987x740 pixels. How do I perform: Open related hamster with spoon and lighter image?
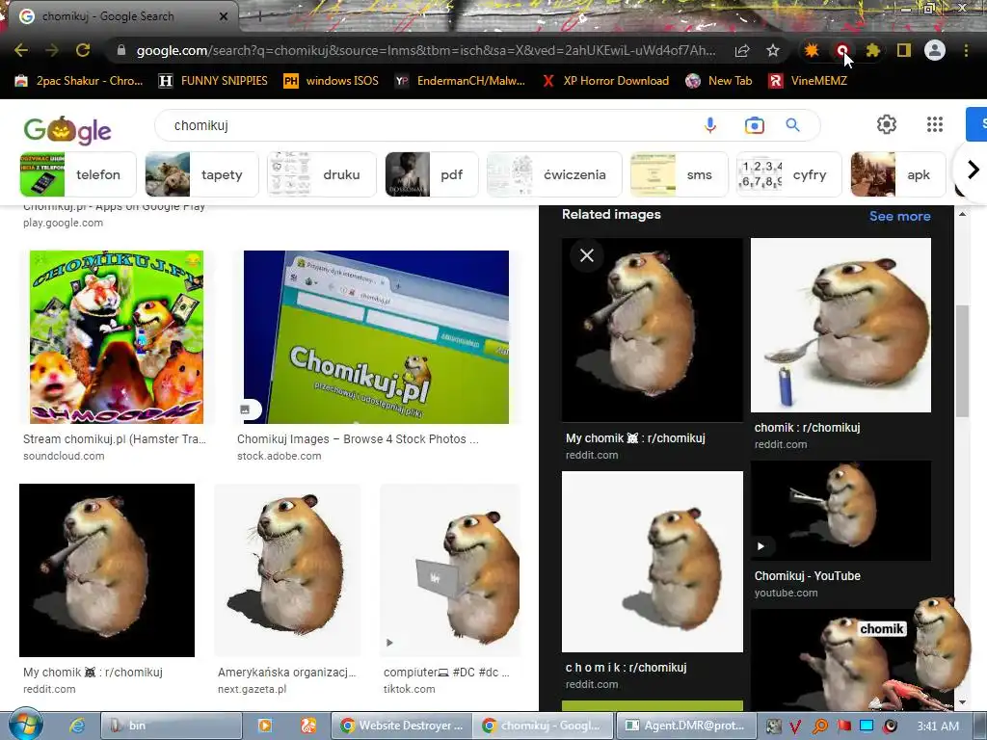click(840, 325)
